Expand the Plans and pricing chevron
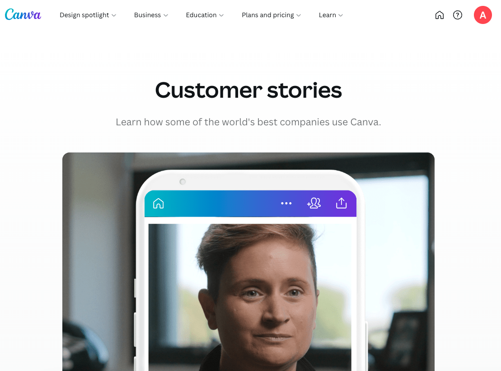 click(x=299, y=15)
